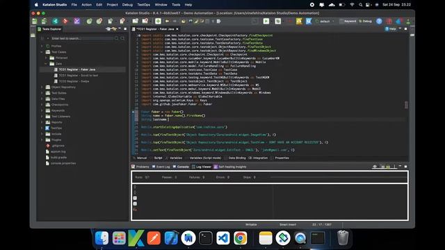Viewport: 445px width, 250px height.
Task: Click the red Git icon in toolbar
Action: [65, 22]
